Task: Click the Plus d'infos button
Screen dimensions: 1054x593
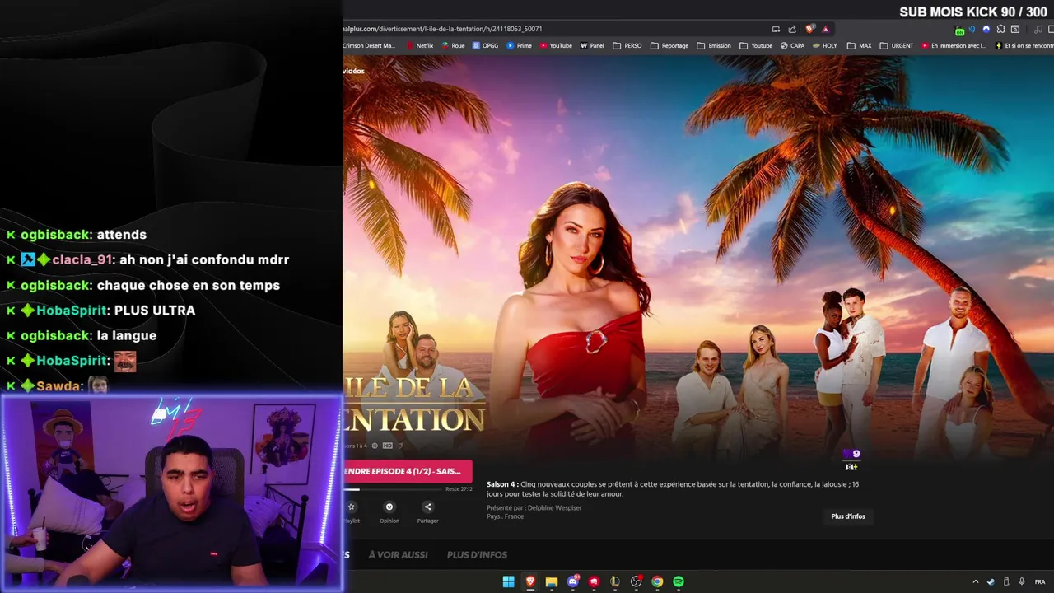Action: point(848,516)
